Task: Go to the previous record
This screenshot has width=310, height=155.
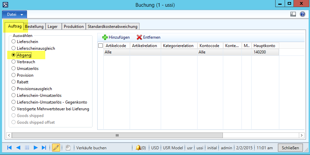Action: tap(18, 148)
